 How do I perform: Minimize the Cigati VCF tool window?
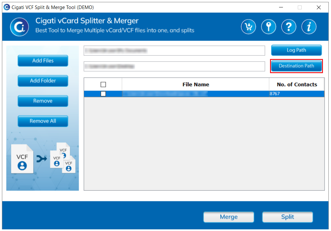pos(281,7)
